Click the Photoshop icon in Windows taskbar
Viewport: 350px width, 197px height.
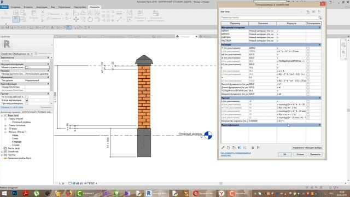[15, 193]
